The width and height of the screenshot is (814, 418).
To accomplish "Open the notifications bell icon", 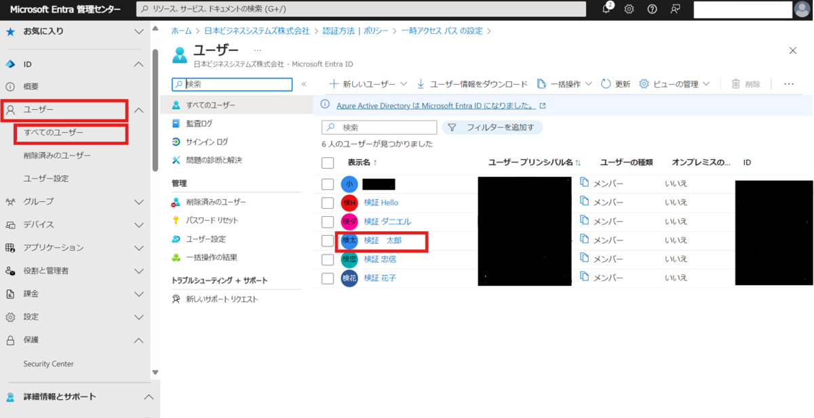I will pyautogui.click(x=606, y=9).
